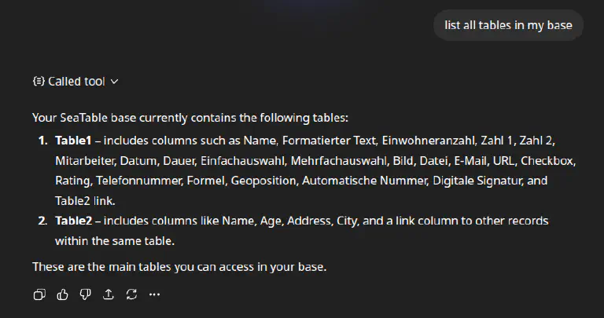Click the 'Your SeaTable base currently contains' sentence
The height and width of the screenshot is (318, 604).
pyautogui.click(x=190, y=119)
